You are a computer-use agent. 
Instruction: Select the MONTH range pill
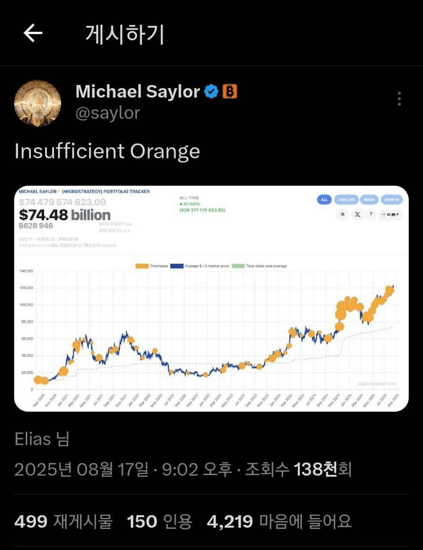point(391,199)
